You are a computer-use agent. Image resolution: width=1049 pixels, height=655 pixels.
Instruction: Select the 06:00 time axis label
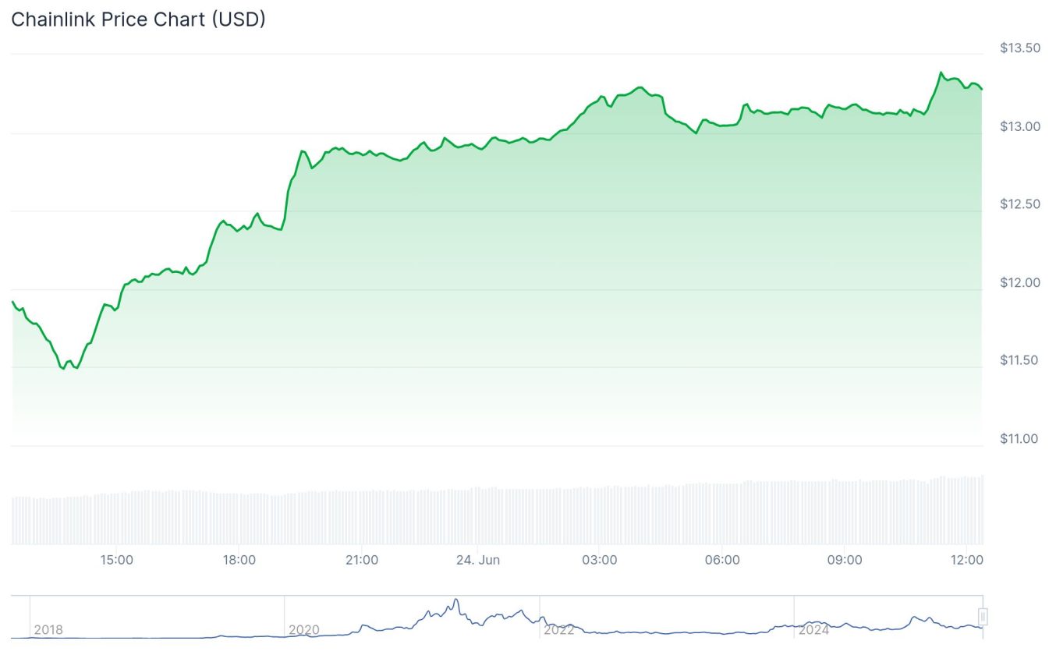722,560
